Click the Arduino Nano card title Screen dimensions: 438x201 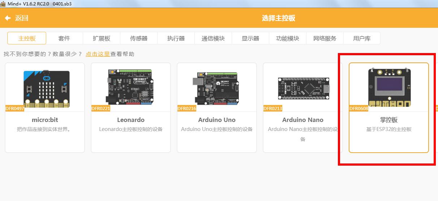click(x=303, y=120)
